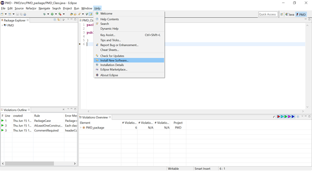Open Package Explorer view menu dropdown

click(68, 19)
